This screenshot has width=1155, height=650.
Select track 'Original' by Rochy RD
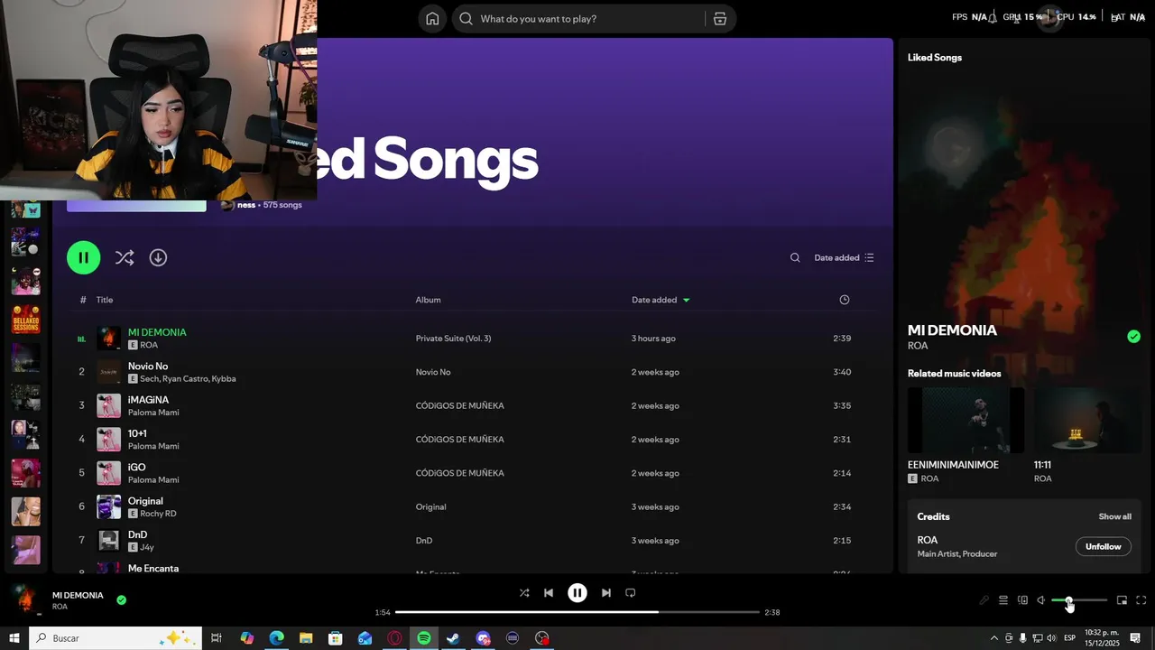click(x=145, y=501)
